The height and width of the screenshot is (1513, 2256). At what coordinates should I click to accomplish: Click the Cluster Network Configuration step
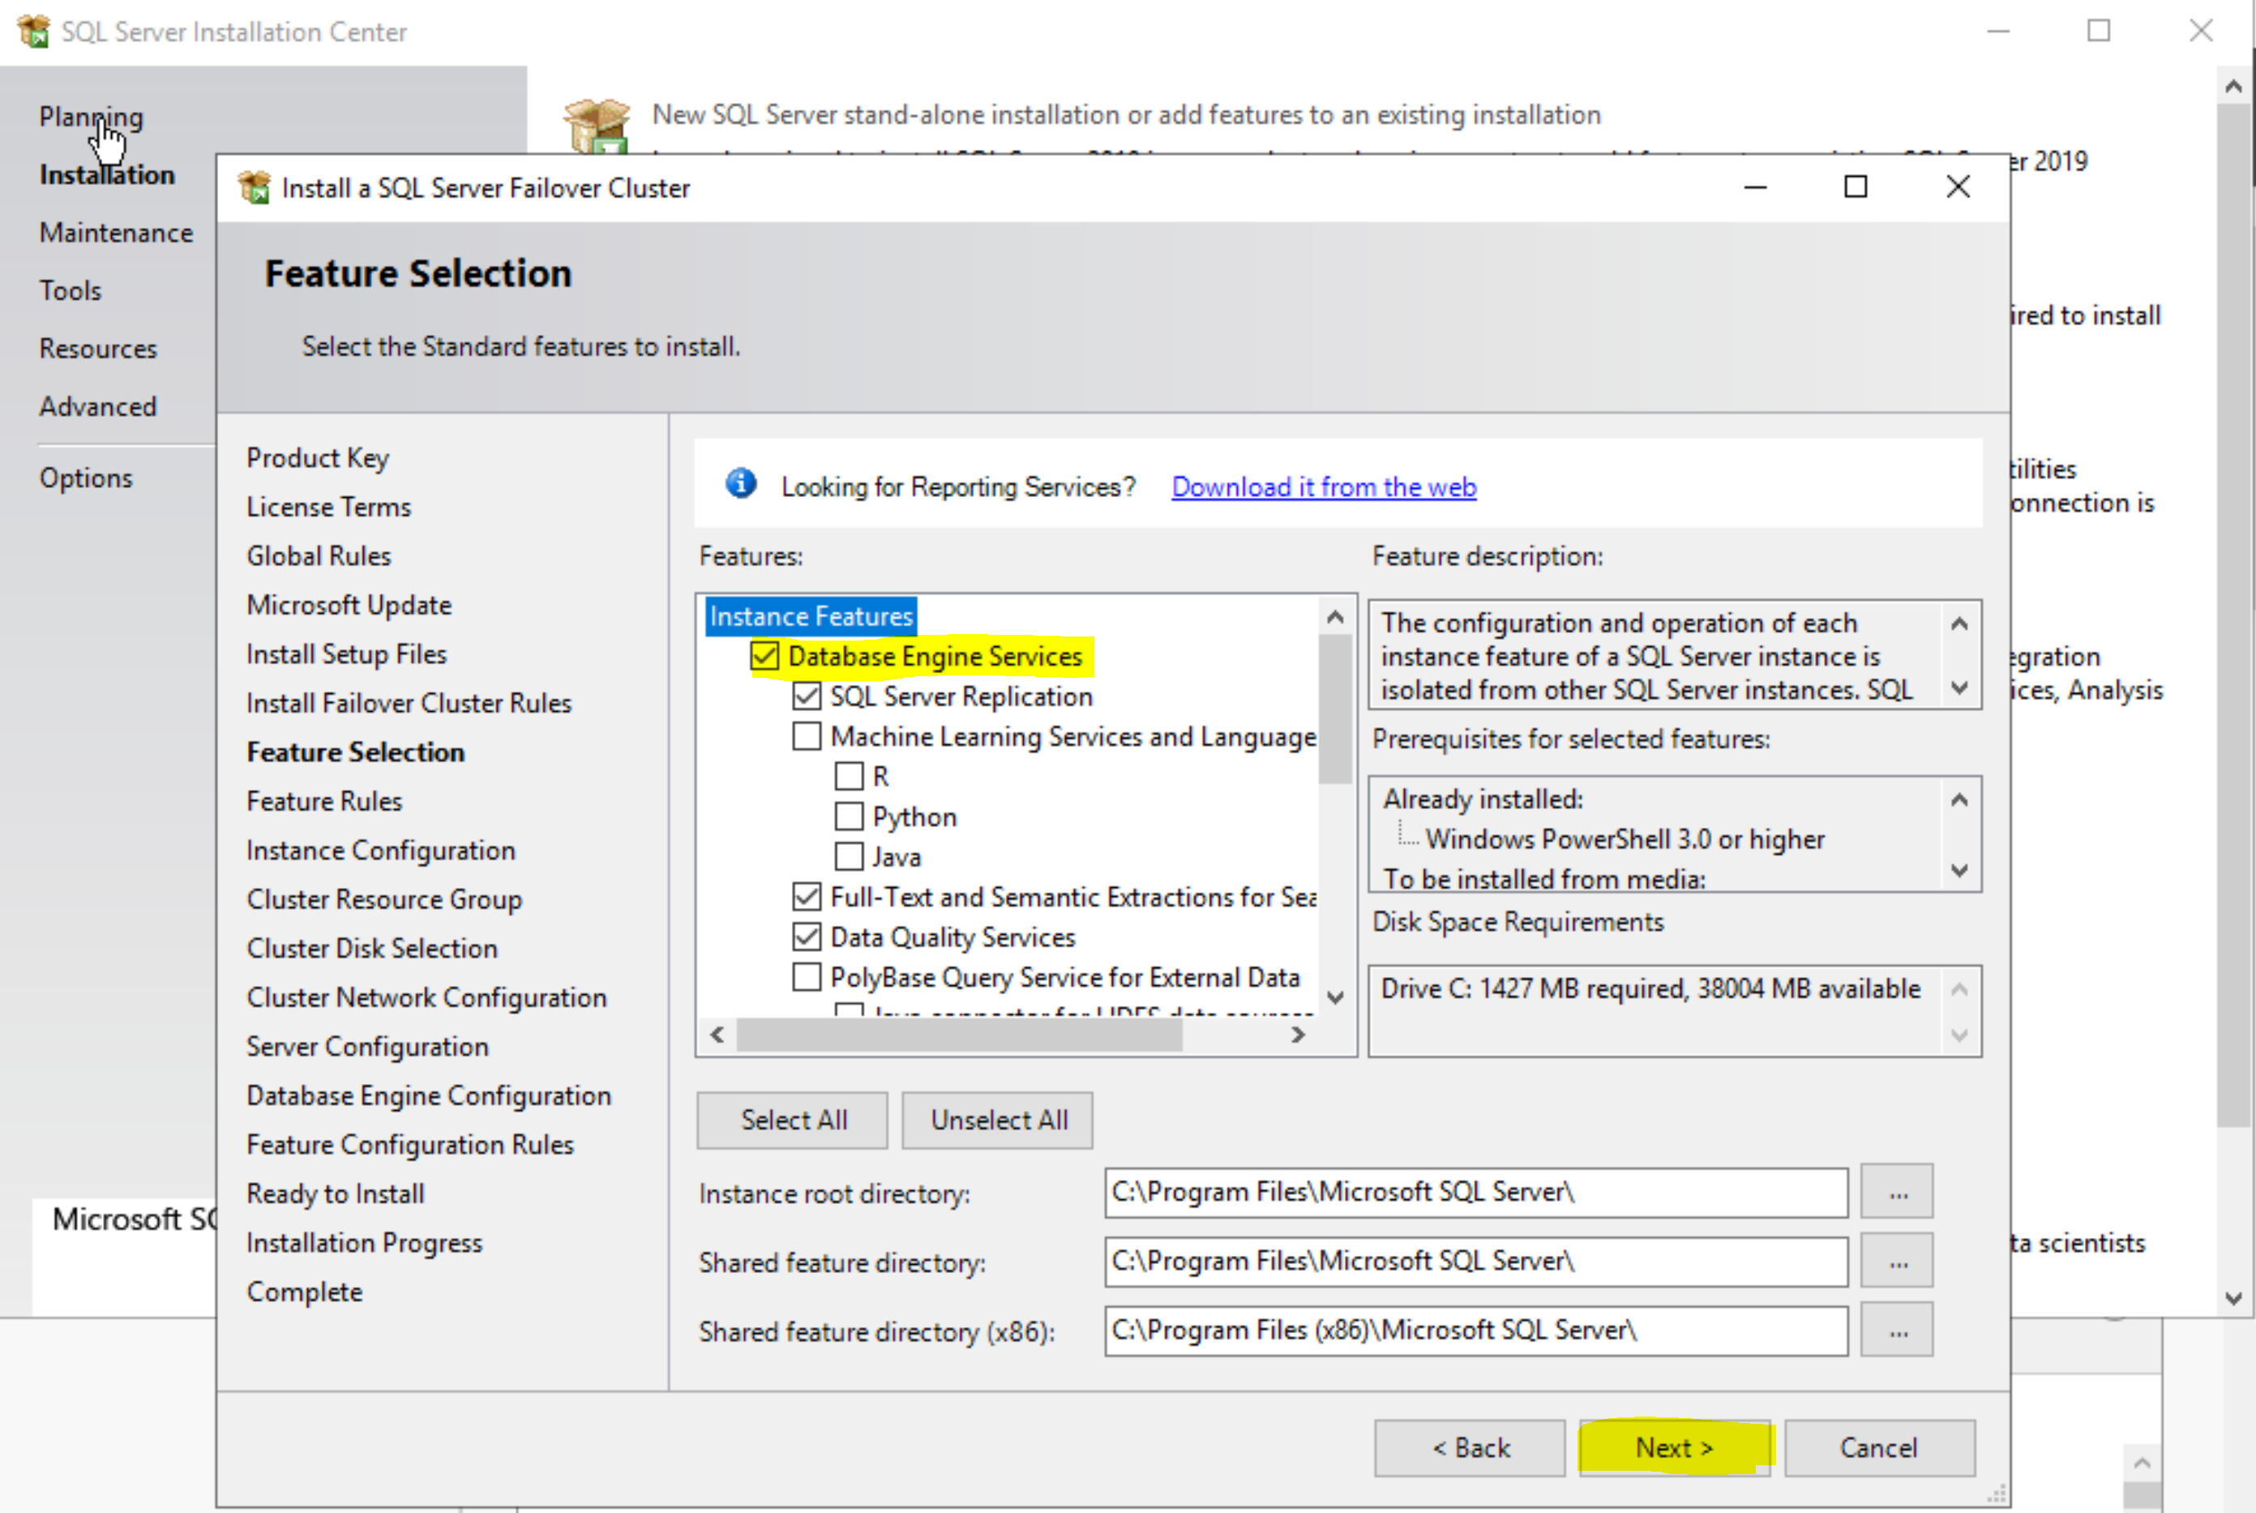click(426, 998)
